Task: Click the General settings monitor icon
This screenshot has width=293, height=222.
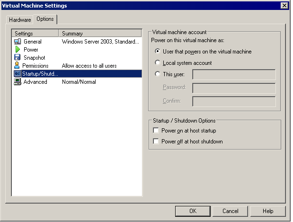Action: click(x=18, y=42)
